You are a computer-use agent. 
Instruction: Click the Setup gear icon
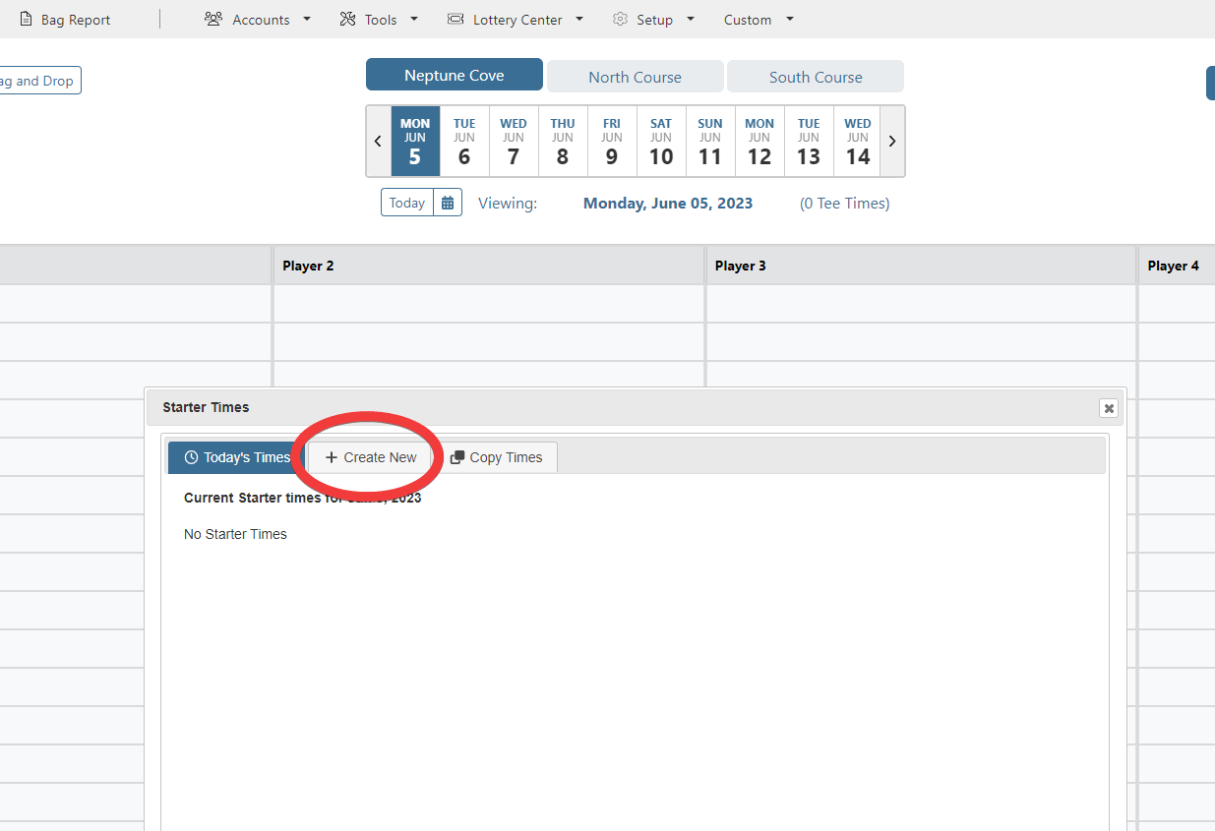coord(619,18)
